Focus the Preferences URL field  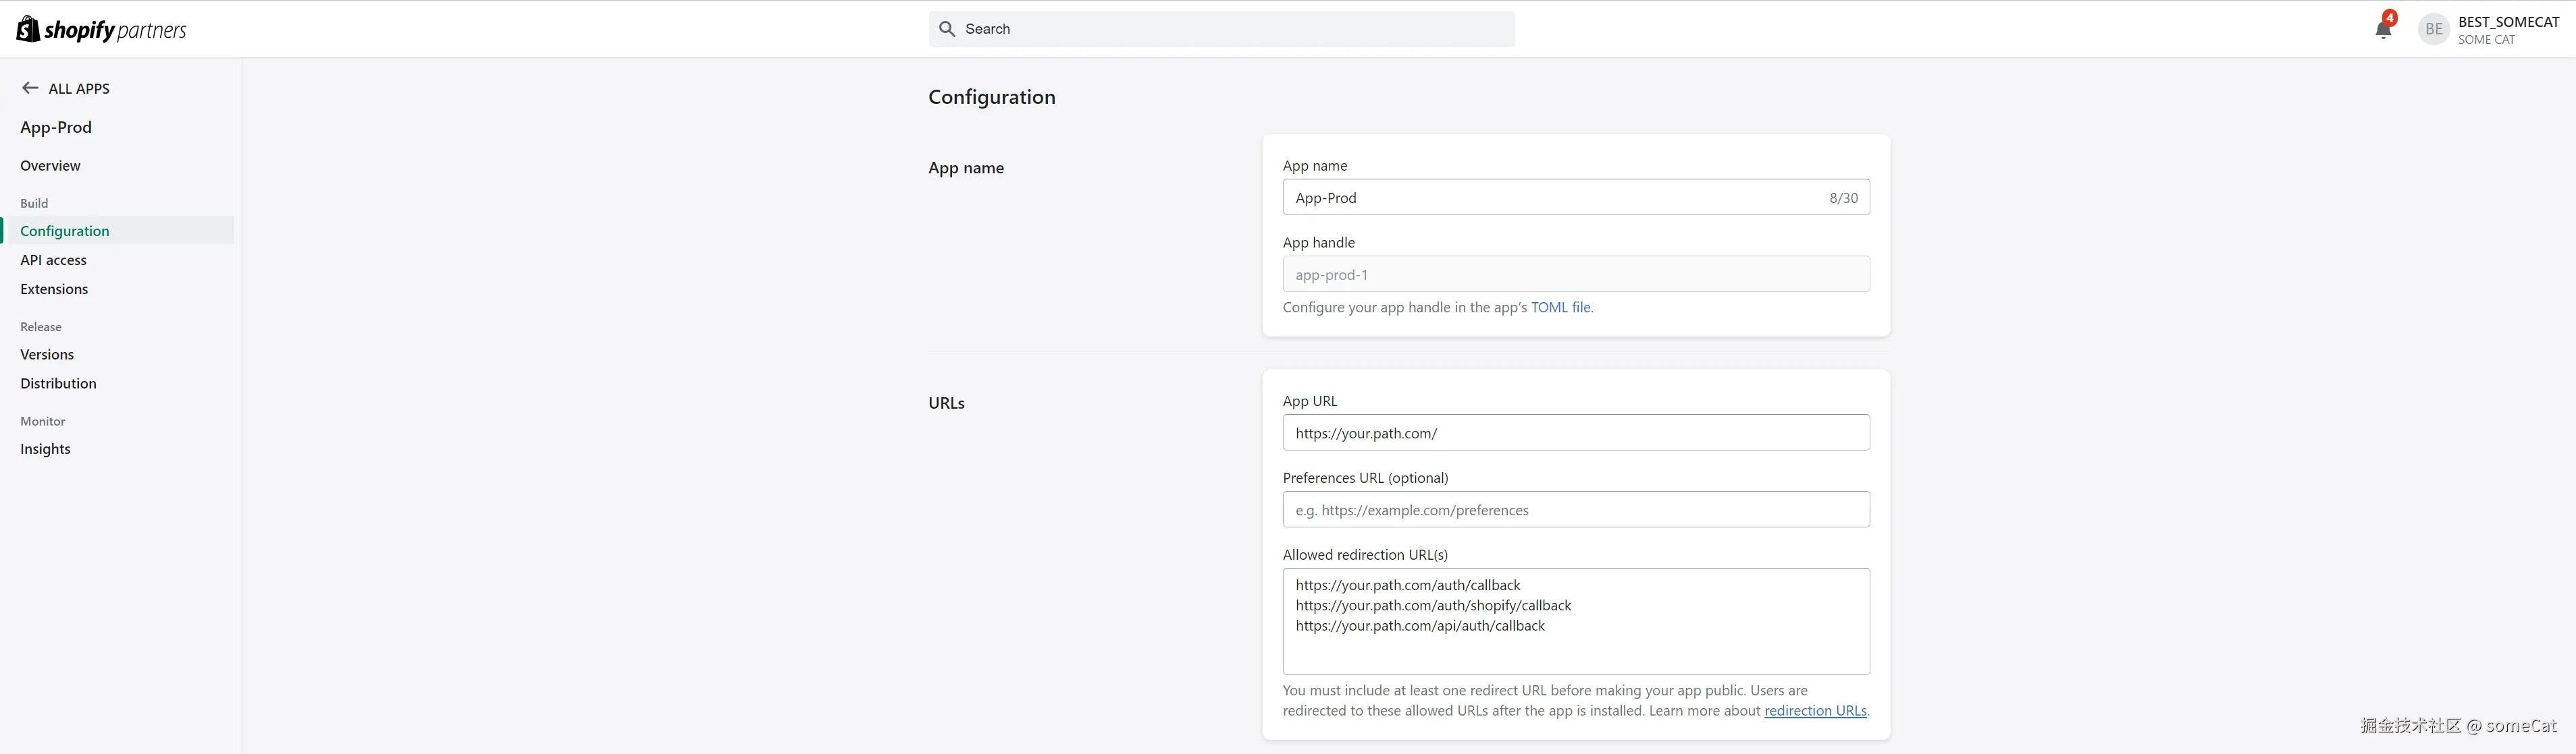click(1575, 511)
